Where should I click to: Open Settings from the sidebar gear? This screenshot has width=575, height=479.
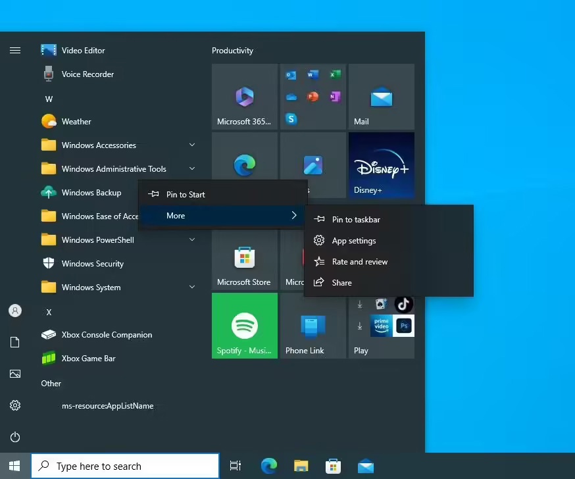tap(15, 405)
